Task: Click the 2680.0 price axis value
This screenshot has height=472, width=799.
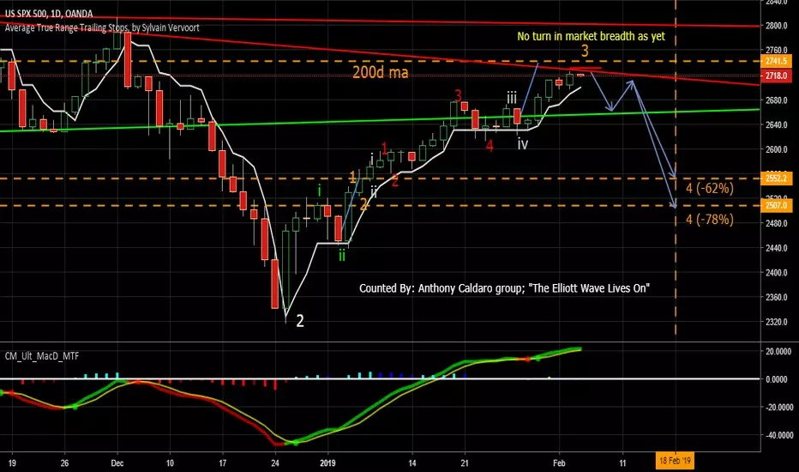Action: (x=776, y=100)
